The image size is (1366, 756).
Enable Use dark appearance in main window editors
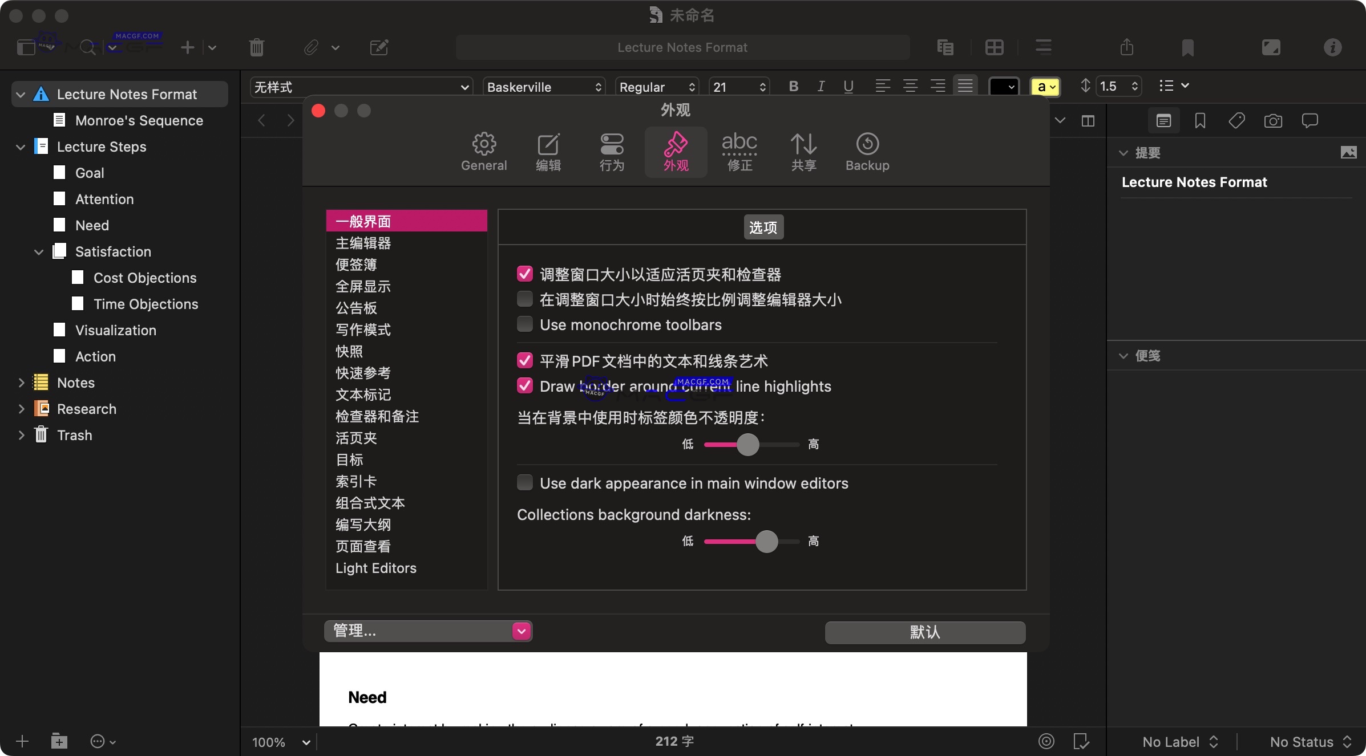[524, 482]
